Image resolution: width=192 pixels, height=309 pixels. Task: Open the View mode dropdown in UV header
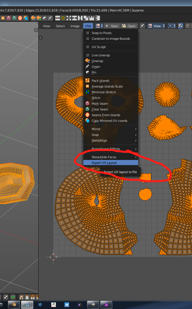pos(156,26)
